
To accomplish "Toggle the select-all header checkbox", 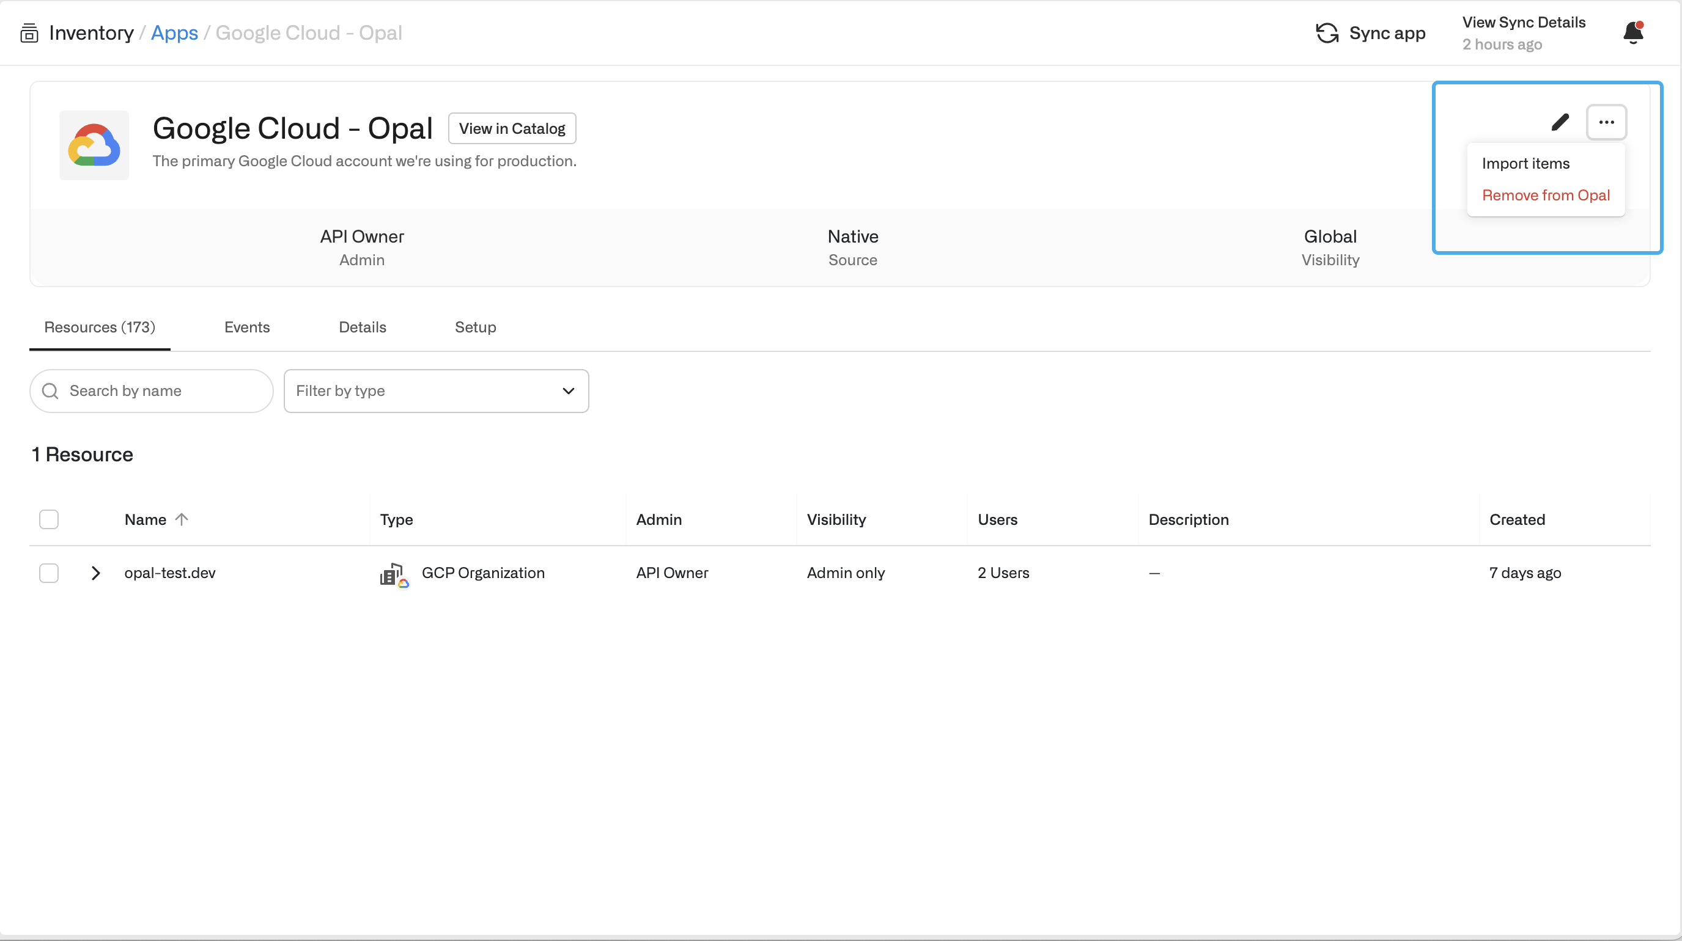I will click(49, 519).
